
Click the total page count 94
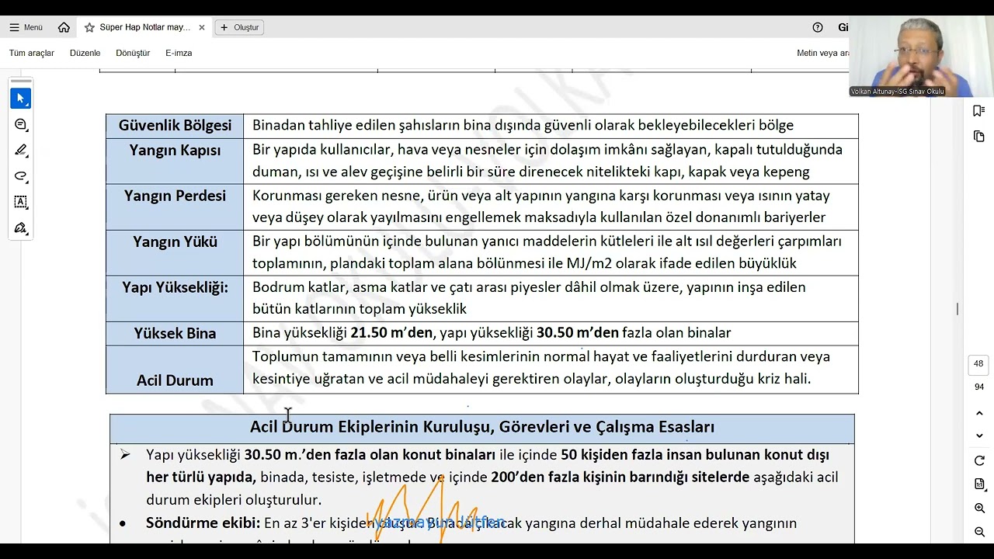click(x=978, y=387)
